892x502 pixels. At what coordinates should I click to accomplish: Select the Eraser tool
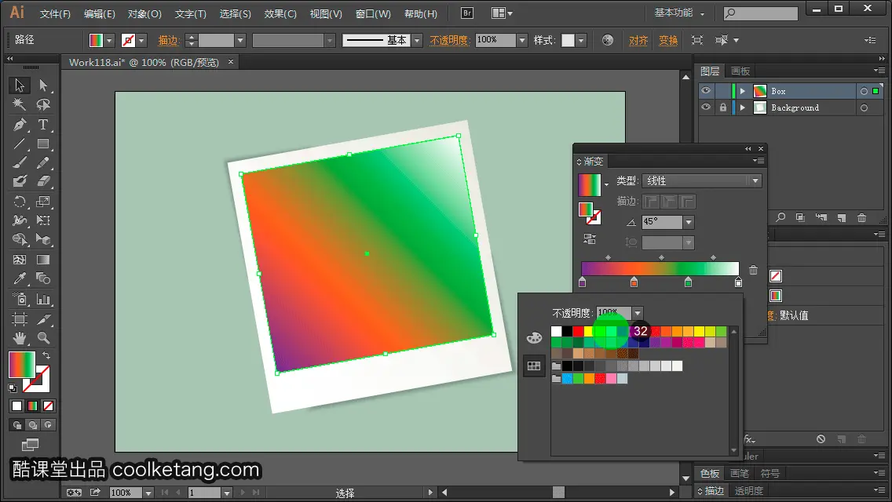click(43, 182)
